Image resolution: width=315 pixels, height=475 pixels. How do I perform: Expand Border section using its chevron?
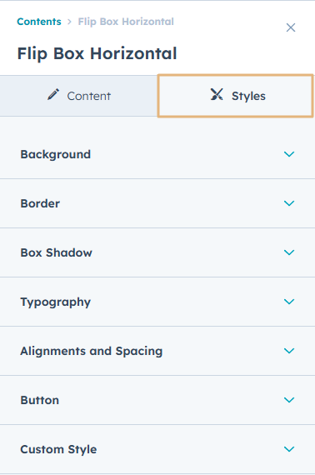289,203
